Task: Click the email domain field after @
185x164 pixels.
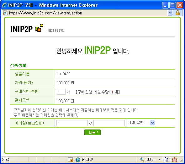Action: [109, 123]
